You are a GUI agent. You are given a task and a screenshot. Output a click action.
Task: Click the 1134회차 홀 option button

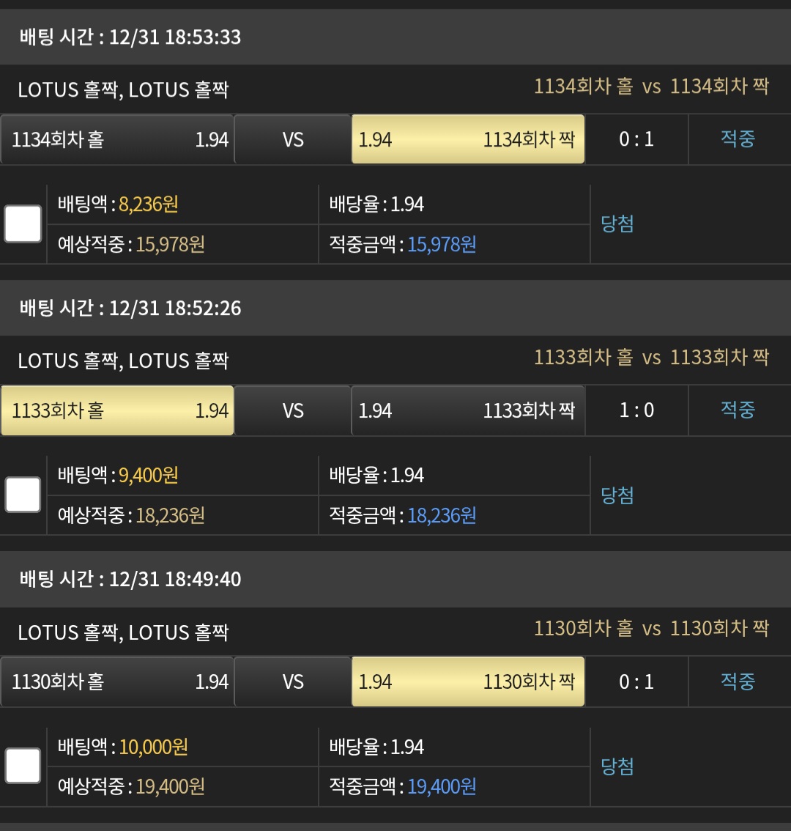pos(117,139)
